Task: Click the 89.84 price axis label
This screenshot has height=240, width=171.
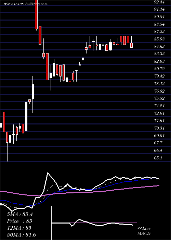Action: click(159, 17)
